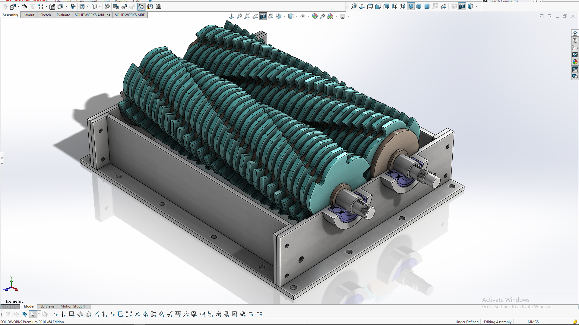Toggle Section View in the heads-up toolbar
The height and width of the screenshot is (325, 579).
[263, 16]
